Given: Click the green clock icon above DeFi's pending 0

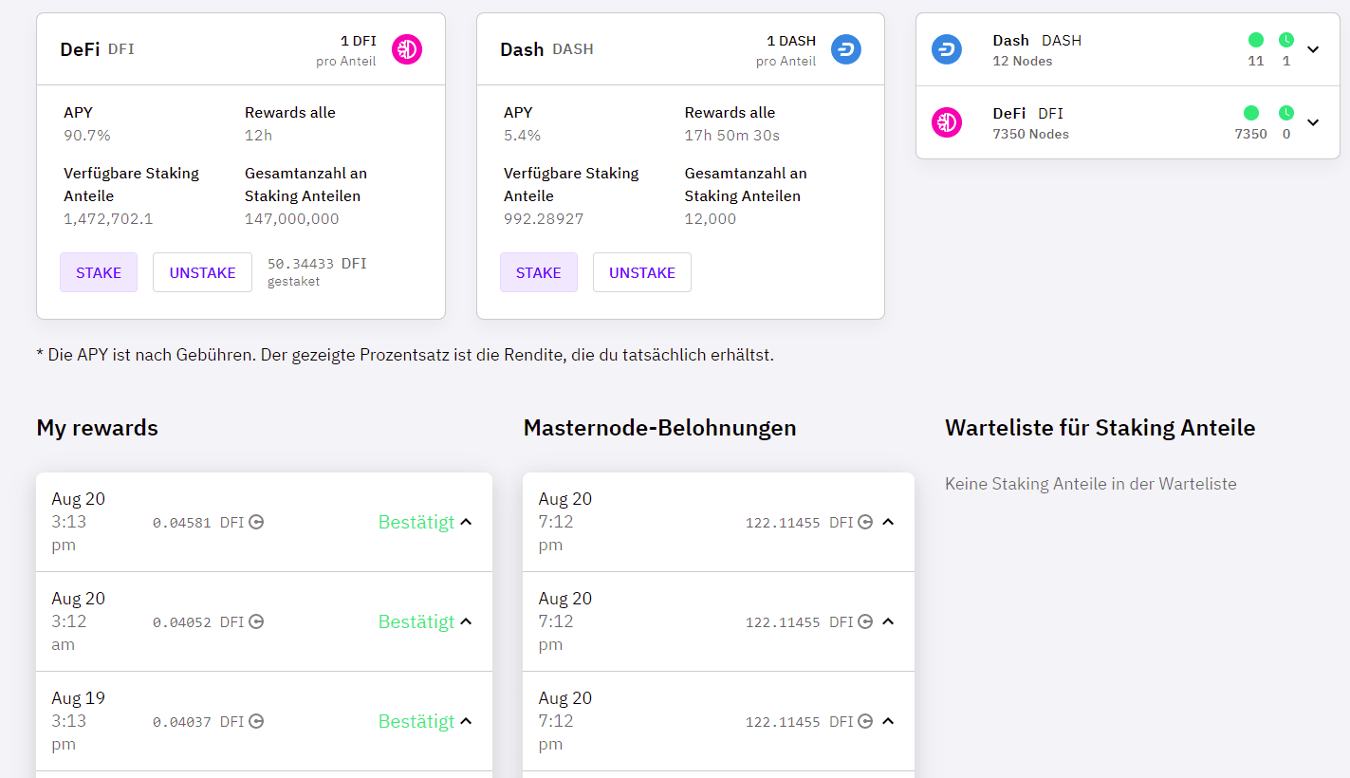Looking at the screenshot, I should pyautogui.click(x=1286, y=113).
